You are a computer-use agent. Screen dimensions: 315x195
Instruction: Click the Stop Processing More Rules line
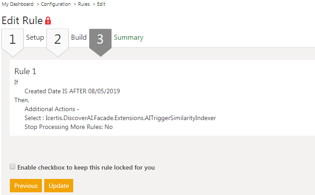[x=69, y=127]
